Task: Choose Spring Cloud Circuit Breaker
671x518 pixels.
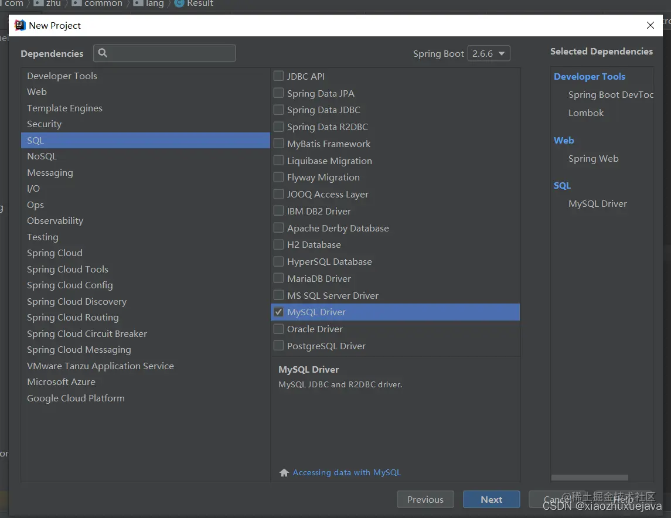Action: click(x=145, y=333)
